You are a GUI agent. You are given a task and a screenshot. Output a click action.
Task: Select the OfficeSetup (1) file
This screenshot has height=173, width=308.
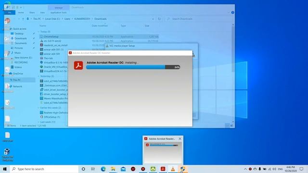tap(52, 117)
